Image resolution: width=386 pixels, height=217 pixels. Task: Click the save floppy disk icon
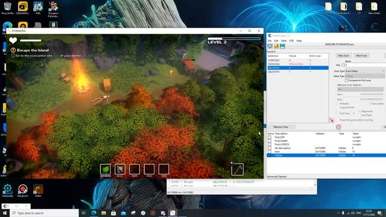282,46
